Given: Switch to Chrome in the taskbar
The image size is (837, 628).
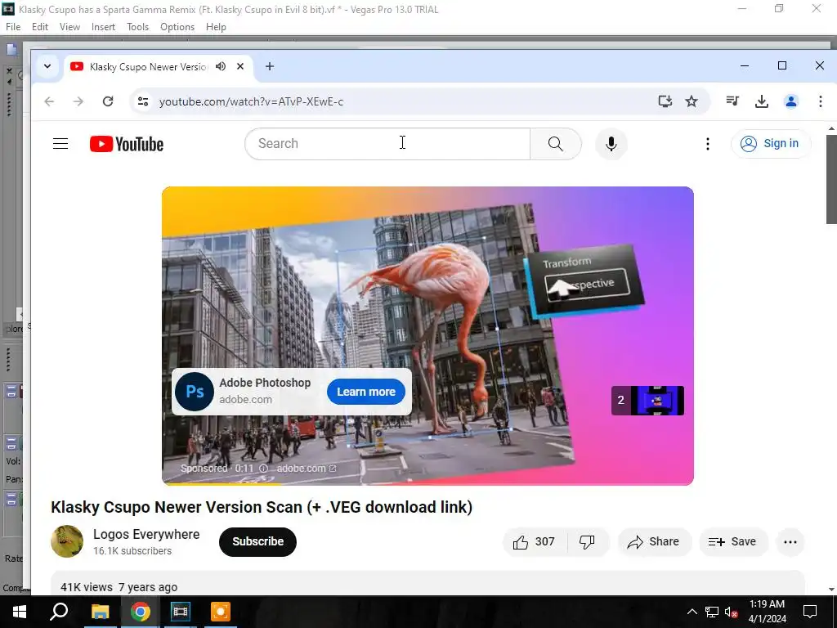Looking at the screenshot, I should coord(141,612).
